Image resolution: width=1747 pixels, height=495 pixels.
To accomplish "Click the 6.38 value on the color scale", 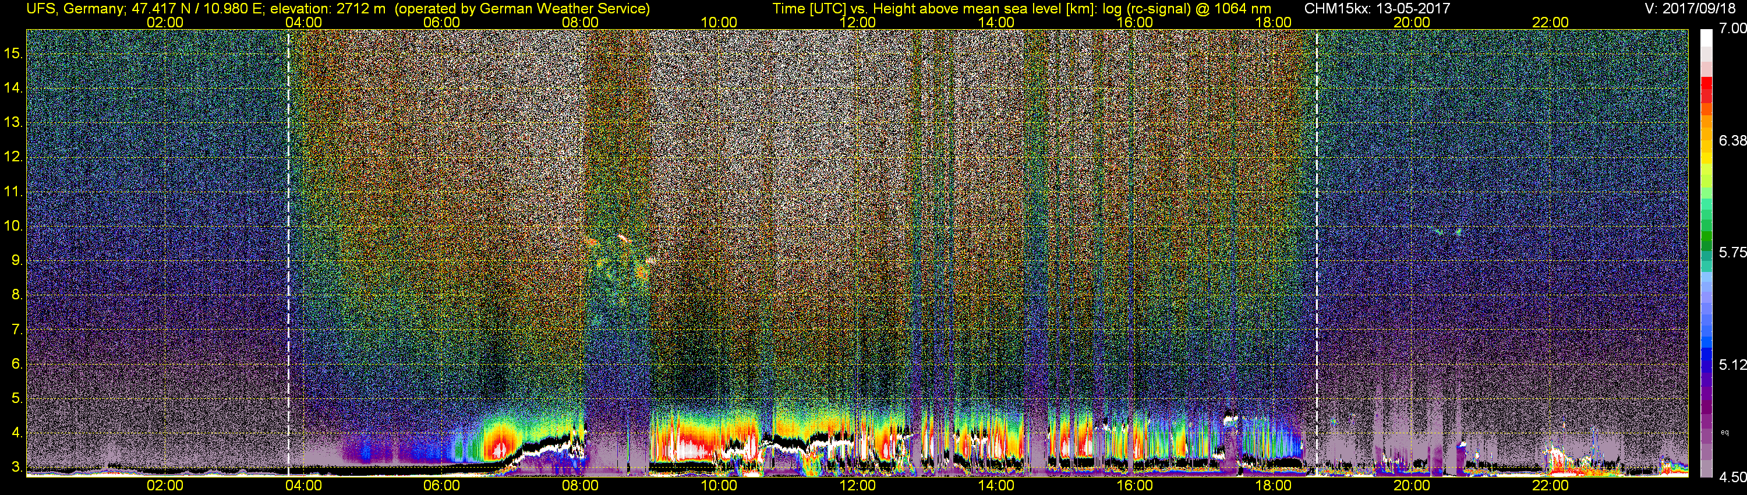I will point(1732,140).
